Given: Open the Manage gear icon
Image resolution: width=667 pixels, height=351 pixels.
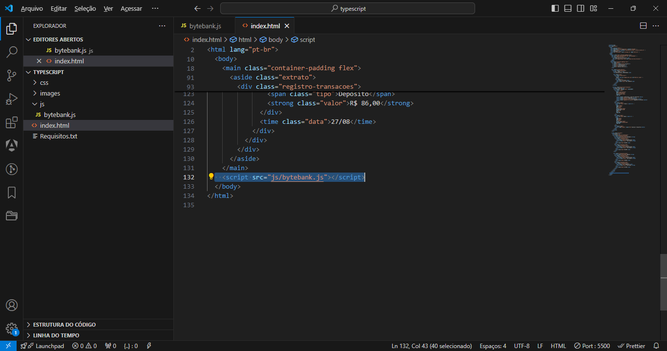Looking at the screenshot, I should click(12, 329).
